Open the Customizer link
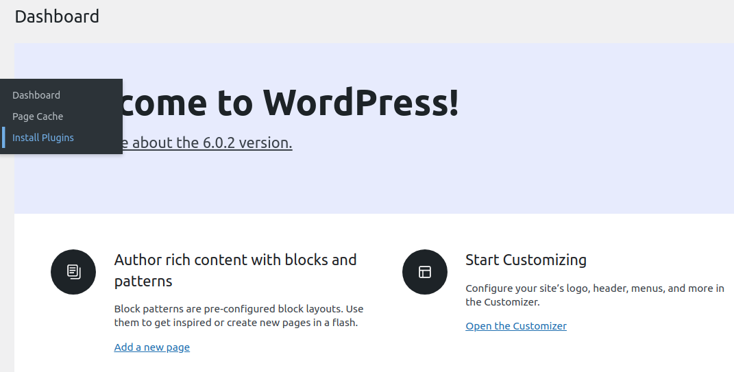Screen dimensions: 734x372 [x=516, y=325]
